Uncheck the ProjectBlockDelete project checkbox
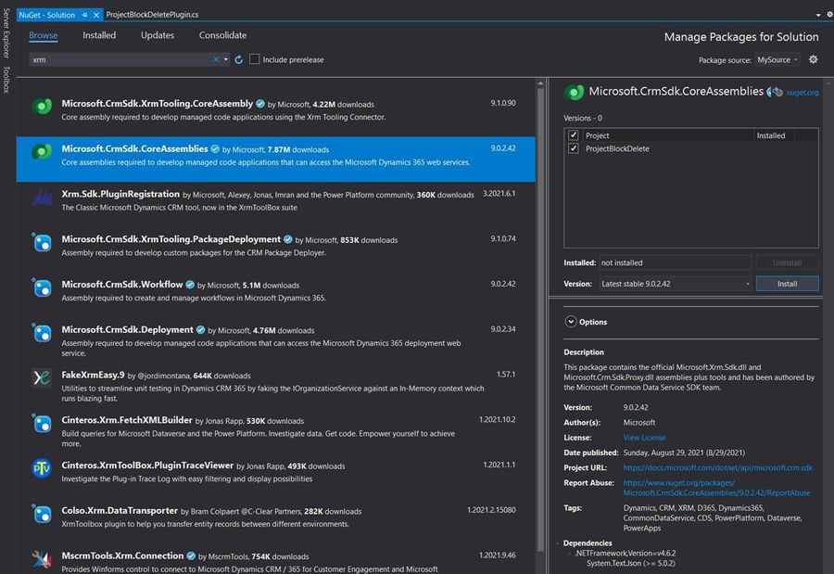This screenshot has height=574, width=834. (573, 148)
